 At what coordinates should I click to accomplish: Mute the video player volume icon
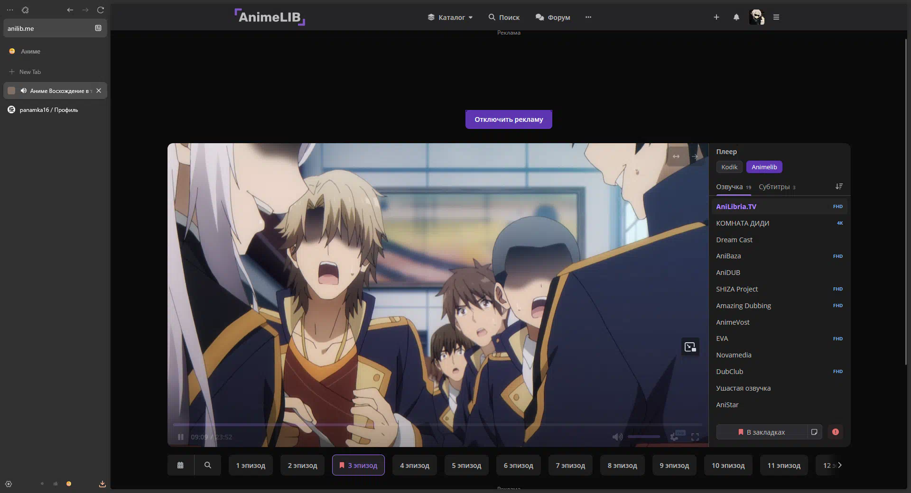tap(617, 437)
